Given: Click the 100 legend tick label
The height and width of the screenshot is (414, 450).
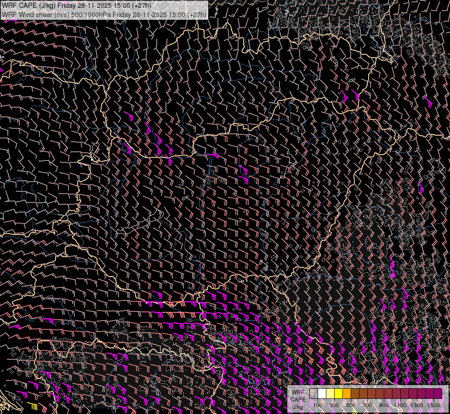Looking at the screenshot, I should tap(318, 405).
